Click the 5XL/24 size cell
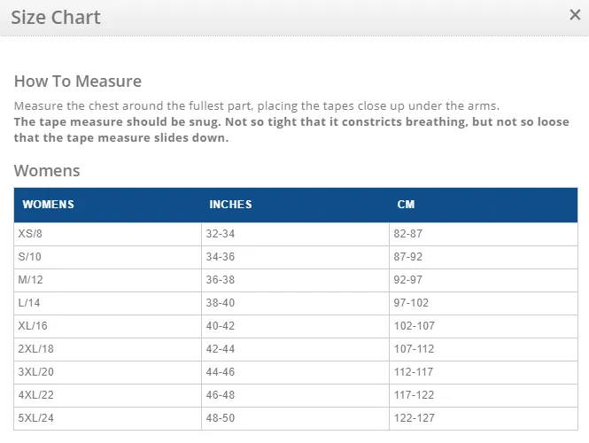The image size is (589, 443). [x=107, y=418]
